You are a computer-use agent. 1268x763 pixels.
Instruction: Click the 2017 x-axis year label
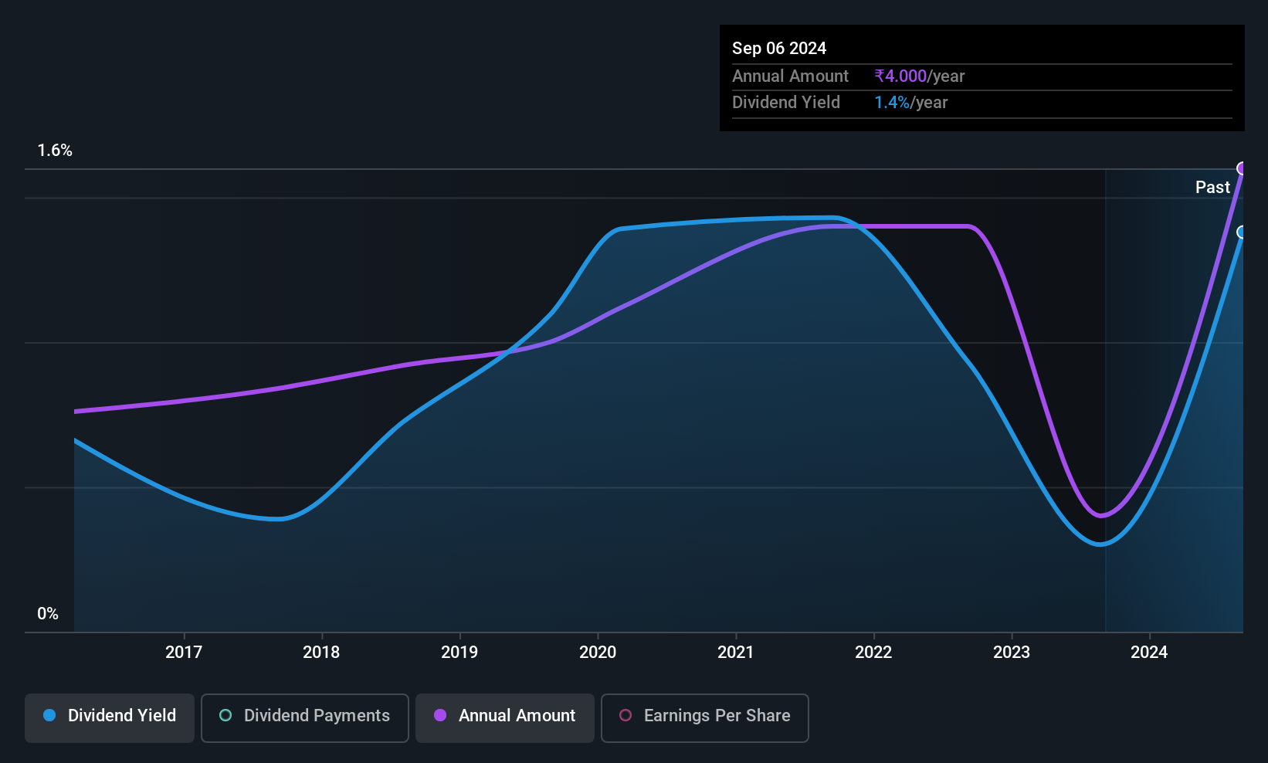click(x=184, y=652)
